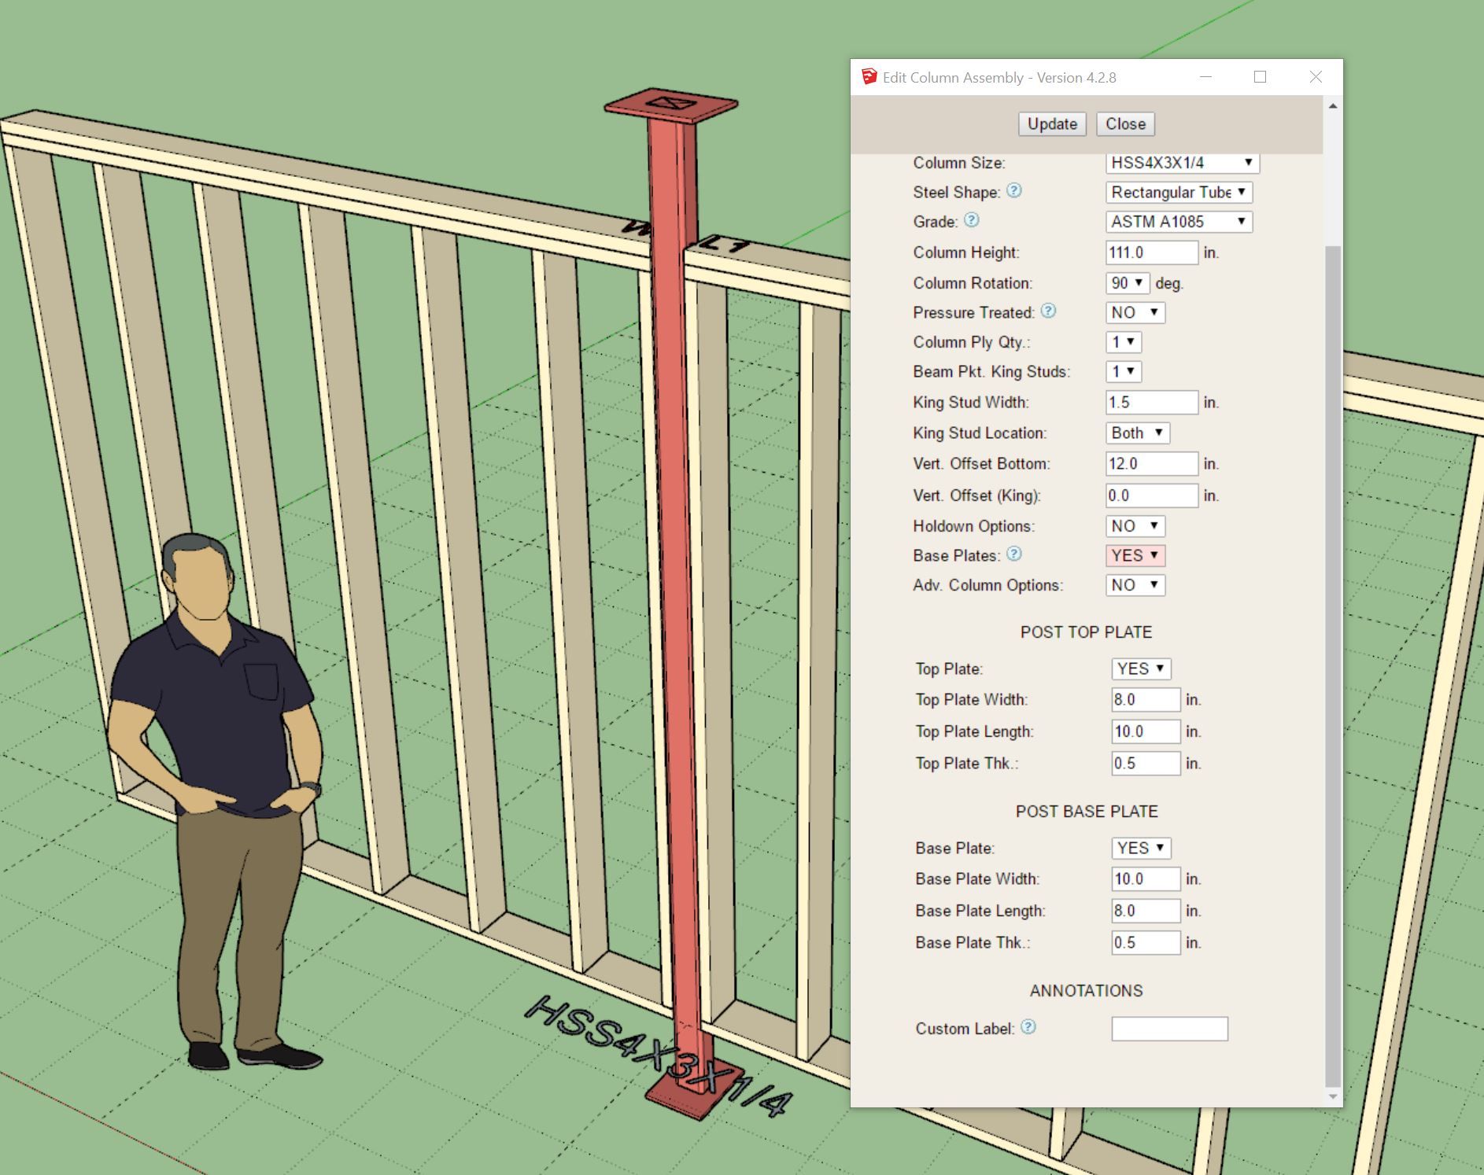Open the Column Size dropdown
Image resolution: width=1484 pixels, height=1175 pixels.
coord(1182,163)
